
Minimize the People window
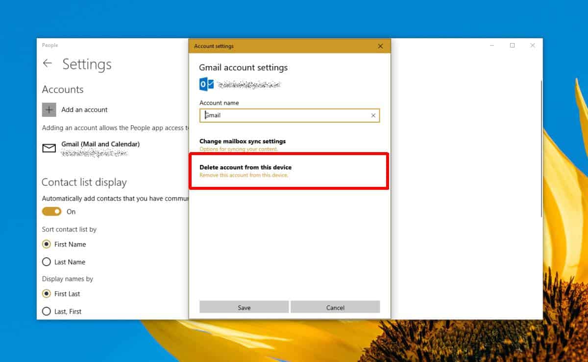[x=492, y=45]
